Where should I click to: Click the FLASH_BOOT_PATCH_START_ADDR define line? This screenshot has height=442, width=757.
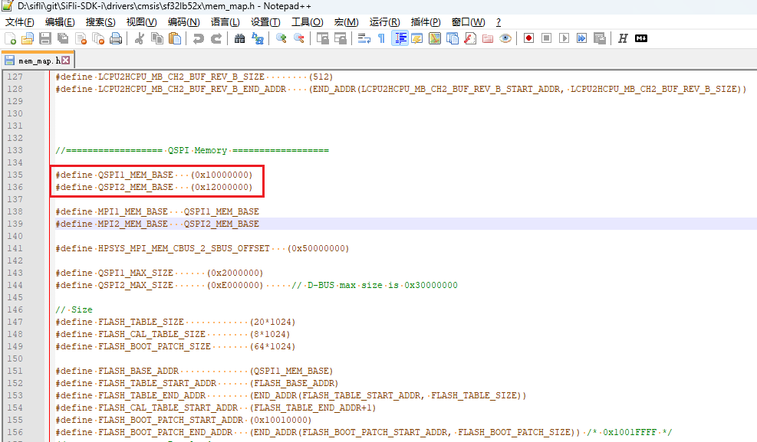click(183, 420)
